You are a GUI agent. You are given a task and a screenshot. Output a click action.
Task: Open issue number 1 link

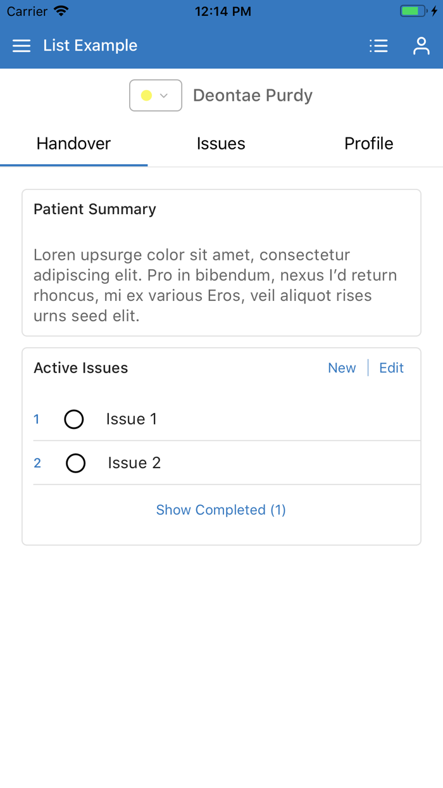pyautogui.click(x=37, y=419)
